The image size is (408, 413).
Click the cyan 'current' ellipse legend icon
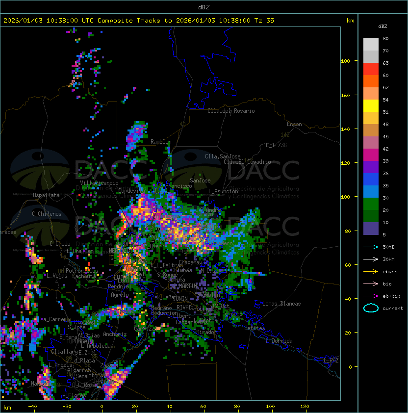371,308
